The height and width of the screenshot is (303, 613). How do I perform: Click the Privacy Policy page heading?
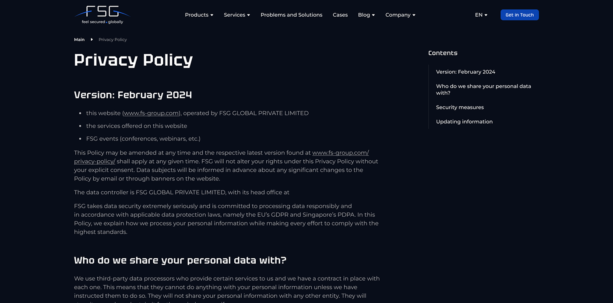pyautogui.click(x=133, y=60)
